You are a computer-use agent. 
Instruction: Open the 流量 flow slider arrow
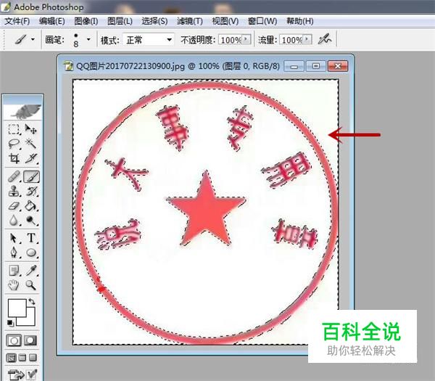pos(307,39)
